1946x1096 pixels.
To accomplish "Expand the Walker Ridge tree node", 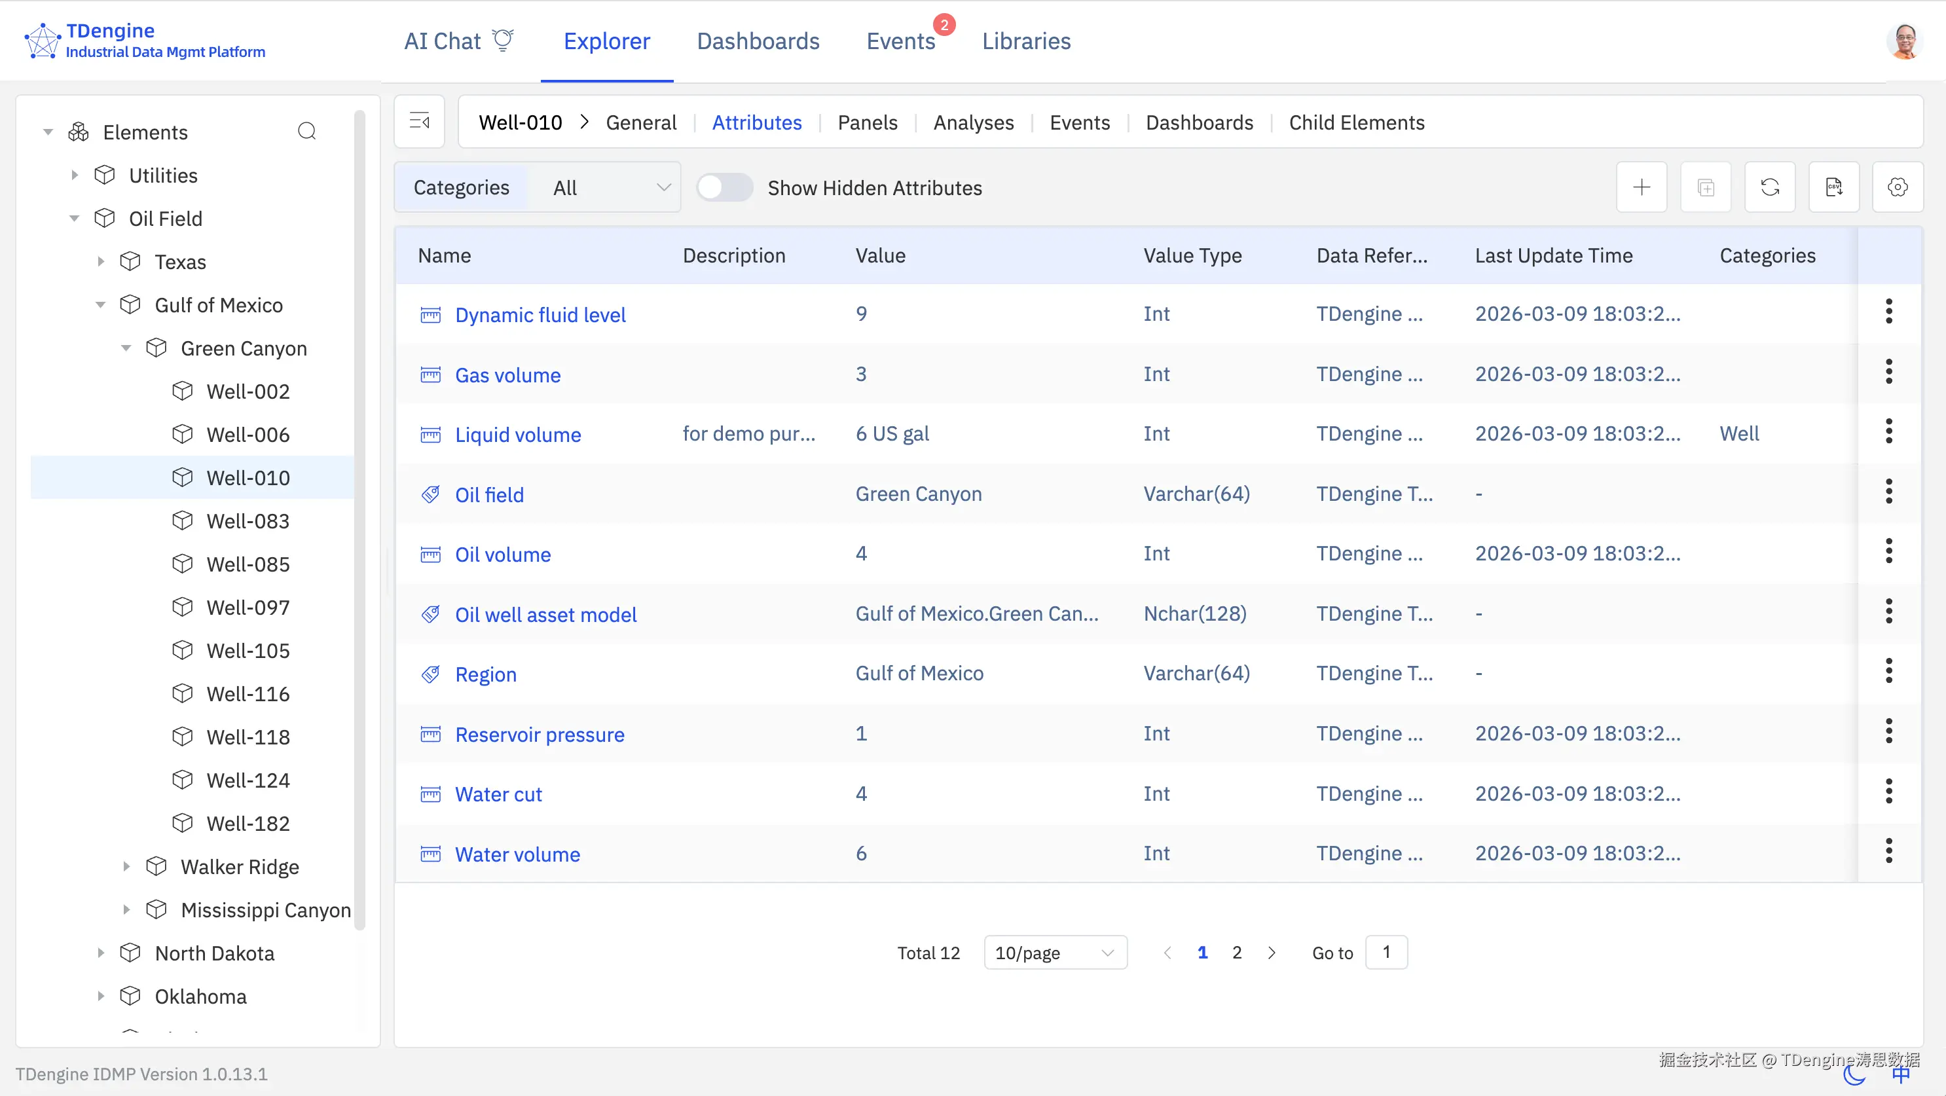I will [126, 866].
